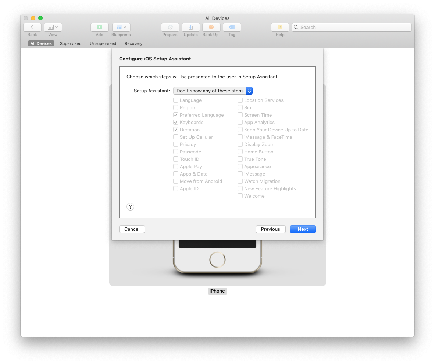The width and height of the screenshot is (435, 364).
Task: Open the Blueprints toolbar menu
Action: [x=121, y=27]
